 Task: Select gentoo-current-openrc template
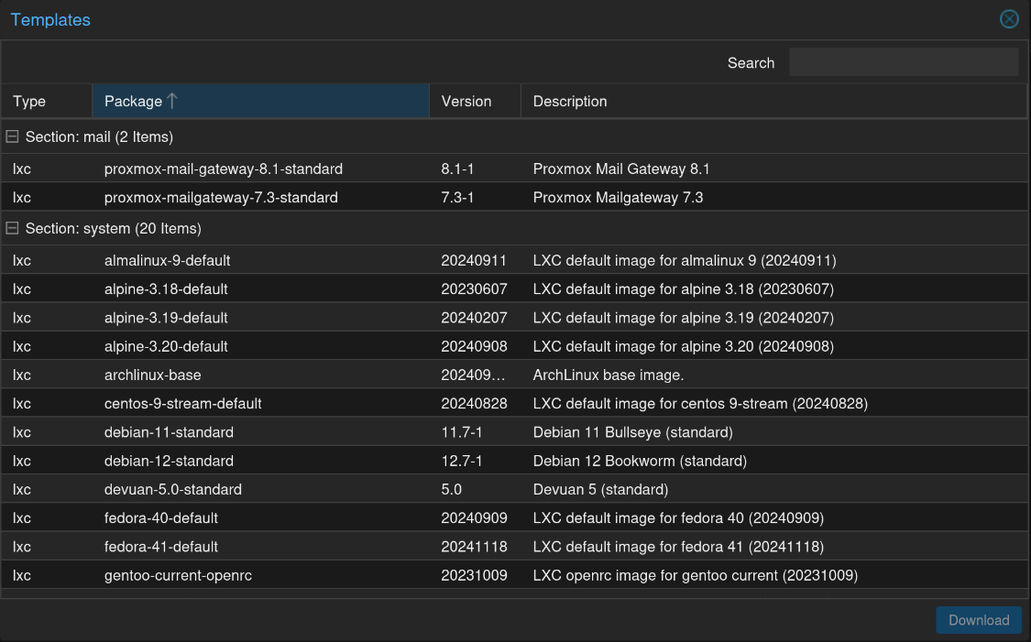178,576
